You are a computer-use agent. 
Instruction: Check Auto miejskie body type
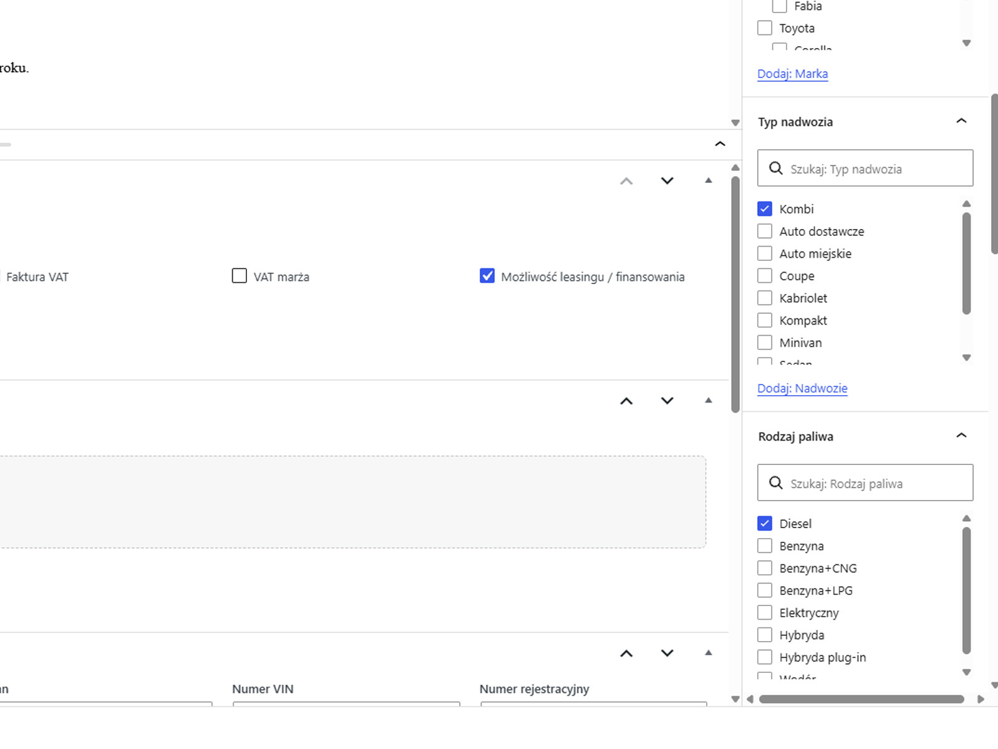click(765, 253)
